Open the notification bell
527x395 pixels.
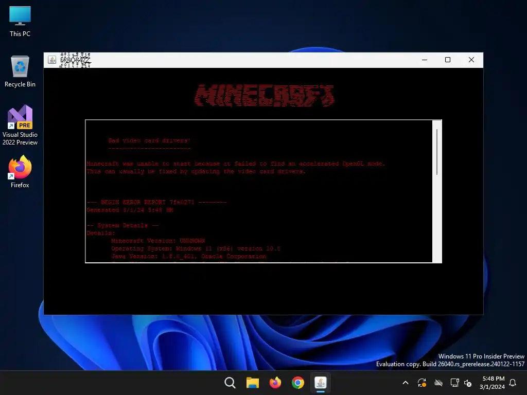tap(513, 383)
